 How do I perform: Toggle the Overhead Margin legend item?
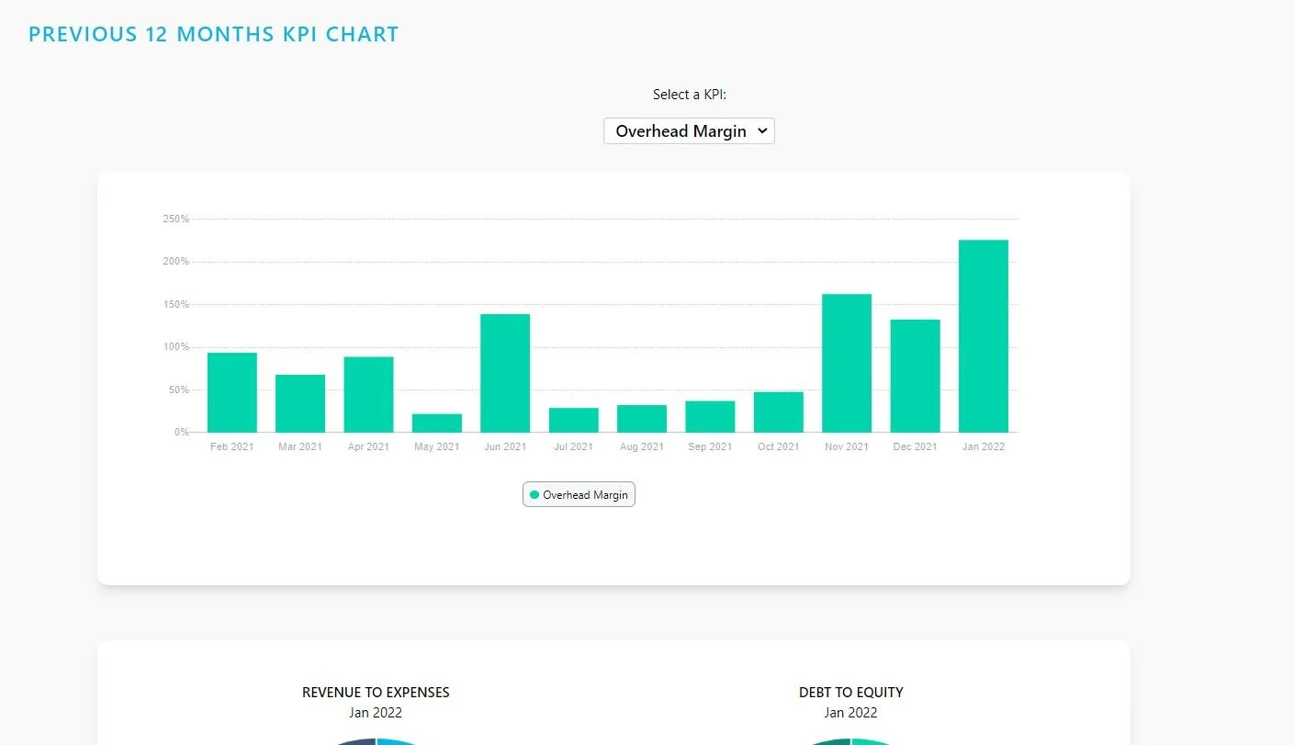(579, 494)
